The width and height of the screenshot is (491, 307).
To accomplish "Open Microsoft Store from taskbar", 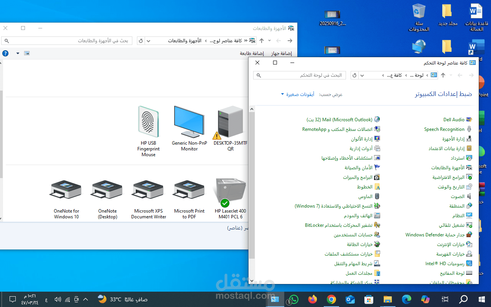I will (x=369, y=299).
